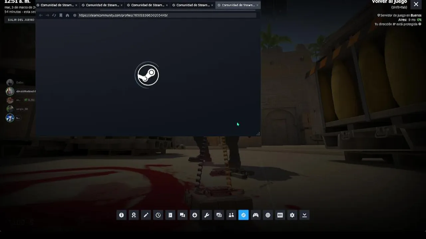The height and width of the screenshot is (239, 426).
Task: Open the screenshots gallery icon
Action: [x=219, y=215]
